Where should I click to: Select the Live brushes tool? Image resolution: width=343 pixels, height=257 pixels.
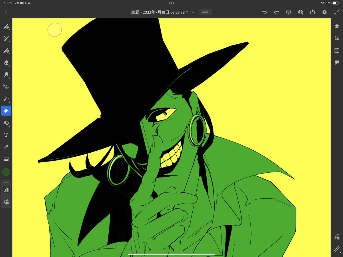(x=6, y=38)
